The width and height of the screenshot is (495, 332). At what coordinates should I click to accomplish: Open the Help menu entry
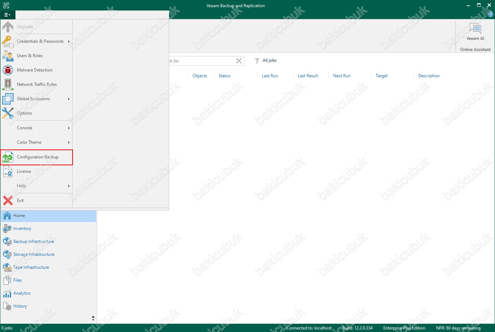point(37,186)
